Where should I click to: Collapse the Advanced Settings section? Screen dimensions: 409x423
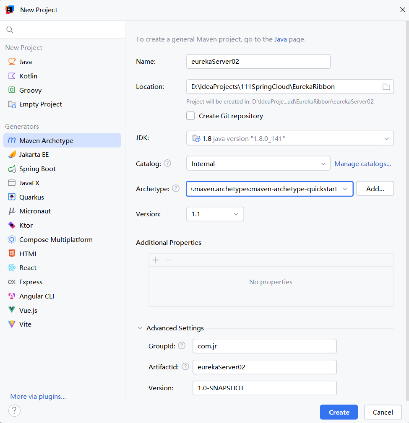click(x=140, y=328)
